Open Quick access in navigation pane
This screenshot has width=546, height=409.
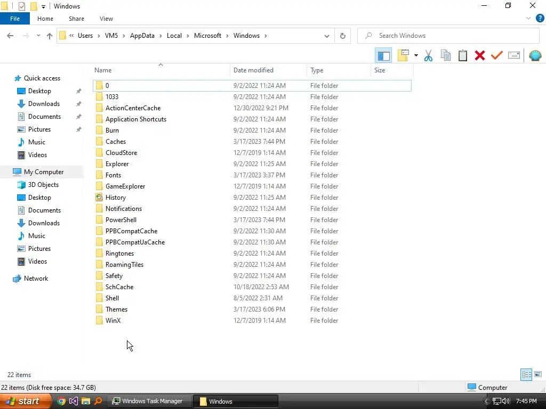(42, 78)
